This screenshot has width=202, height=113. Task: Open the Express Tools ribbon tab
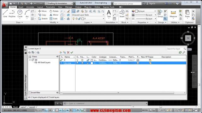(x=109, y=7)
